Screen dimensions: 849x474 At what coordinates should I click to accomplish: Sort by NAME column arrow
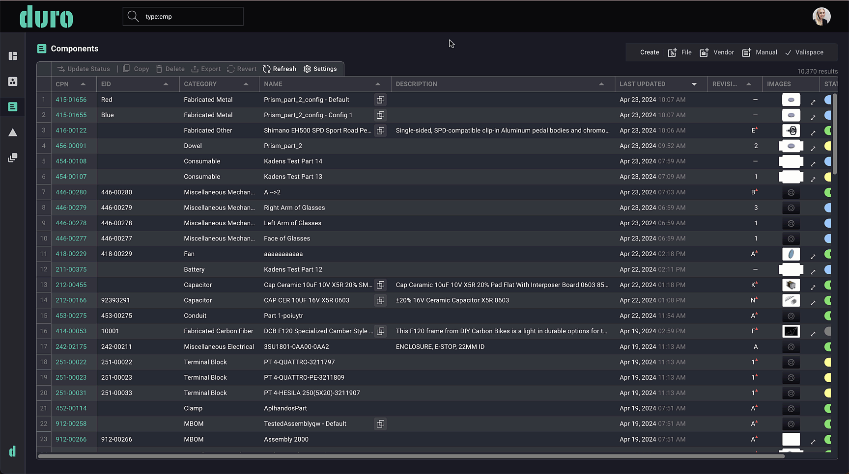(378, 84)
